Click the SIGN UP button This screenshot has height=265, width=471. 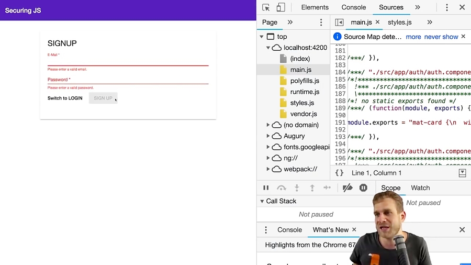click(x=103, y=98)
